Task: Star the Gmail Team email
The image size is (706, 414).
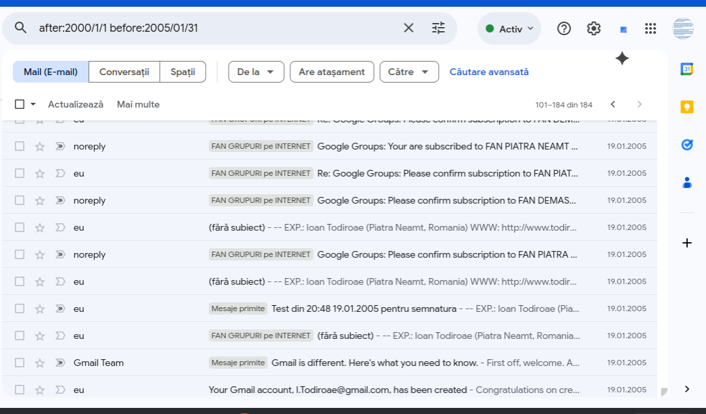Action: [40, 363]
